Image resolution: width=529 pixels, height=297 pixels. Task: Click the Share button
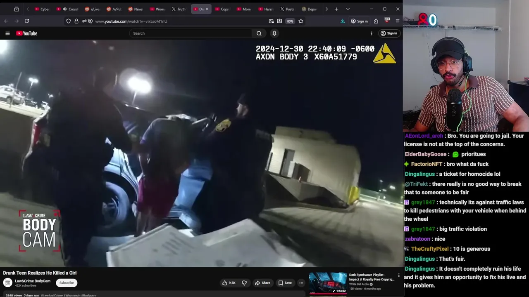click(x=262, y=283)
